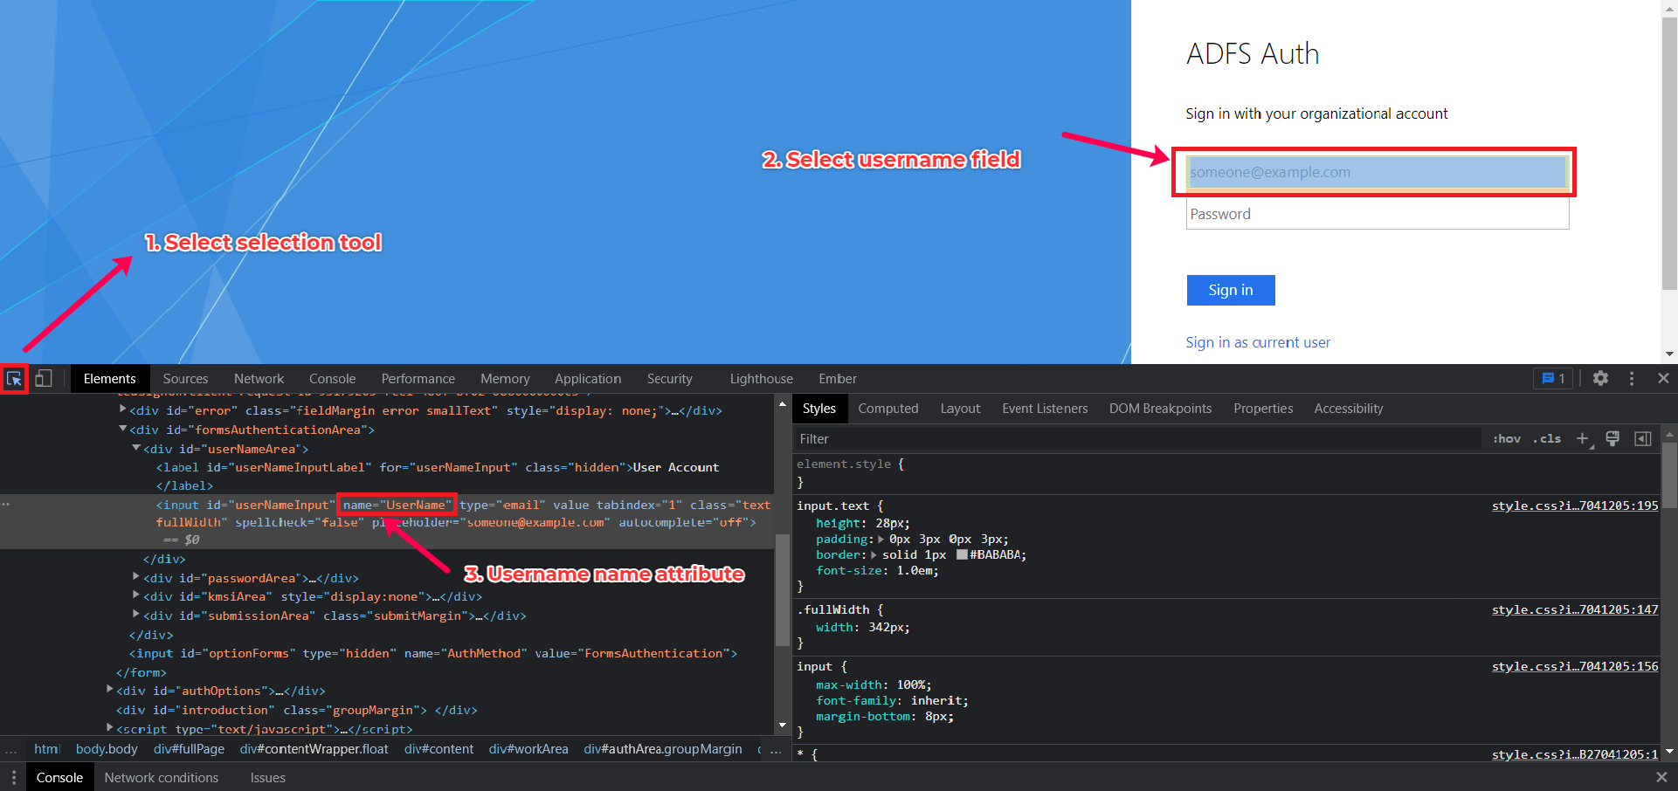The width and height of the screenshot is (1678, 791).
Task: Switch to the Computed pane tab
Action: 887,409
